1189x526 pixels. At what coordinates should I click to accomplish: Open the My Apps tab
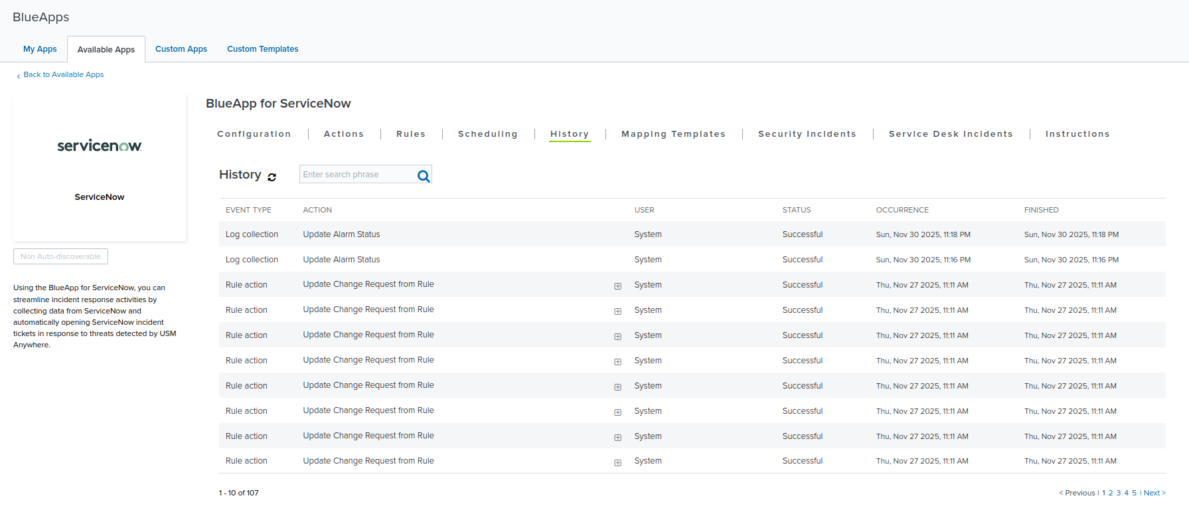[x=40, y=49]
